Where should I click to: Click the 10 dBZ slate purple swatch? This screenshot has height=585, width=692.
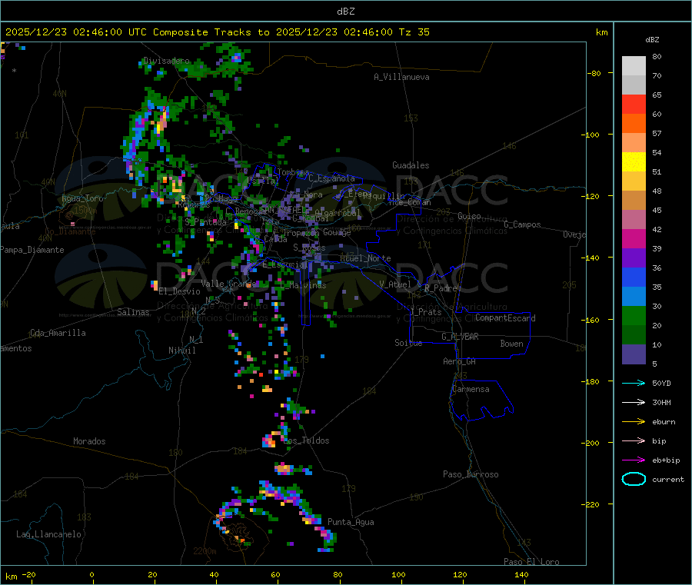pyautogui.click(x=634, y=354)
